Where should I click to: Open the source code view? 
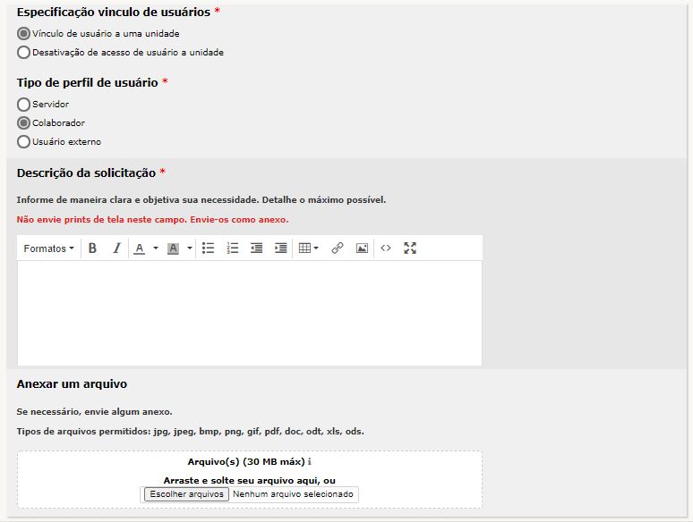click(x=386, y=248)
